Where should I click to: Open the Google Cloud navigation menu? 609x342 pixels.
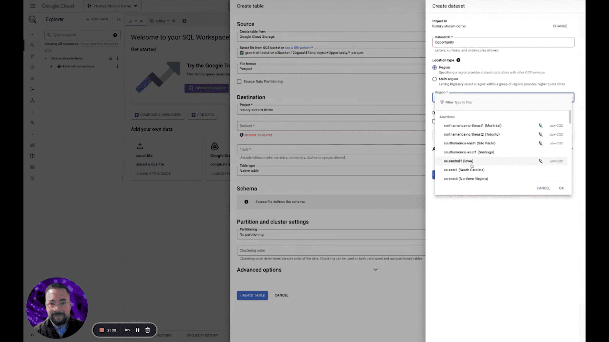pos(32,6)
